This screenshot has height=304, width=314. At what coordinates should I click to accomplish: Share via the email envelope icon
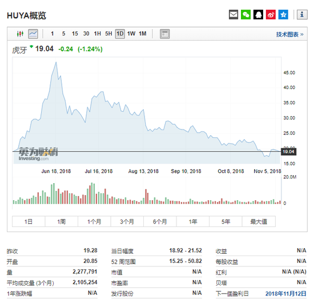click(x=234, y=15)
